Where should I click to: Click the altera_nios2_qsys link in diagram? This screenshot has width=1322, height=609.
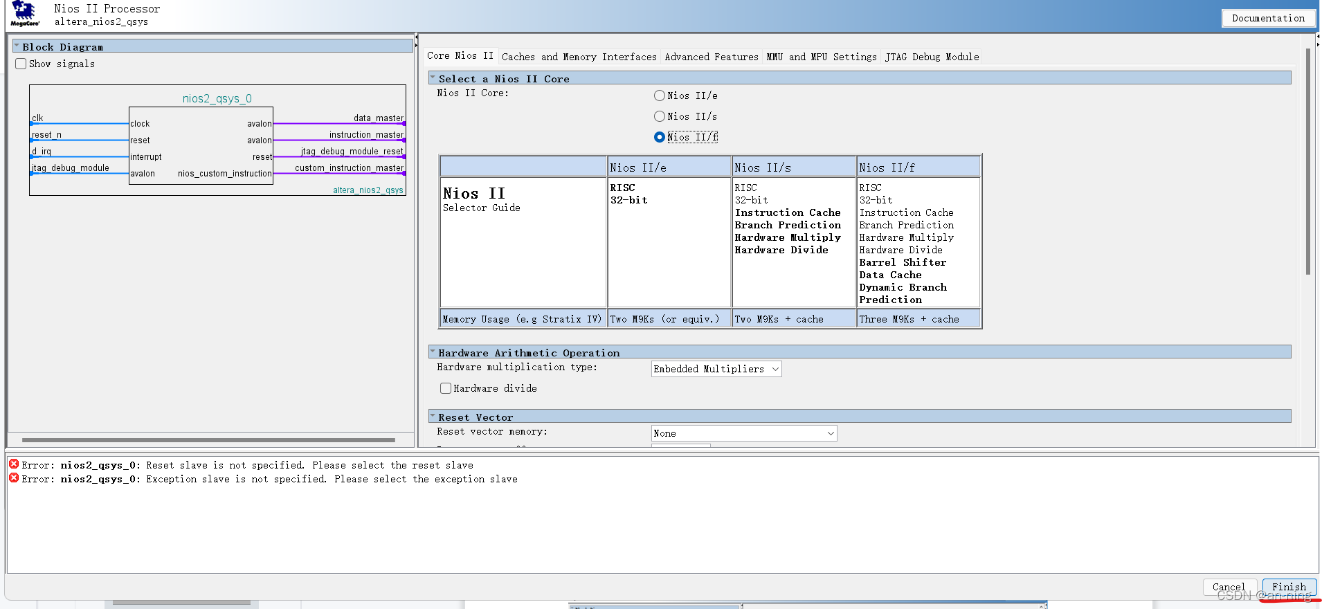pyautogui.click(x=368, y=190)
